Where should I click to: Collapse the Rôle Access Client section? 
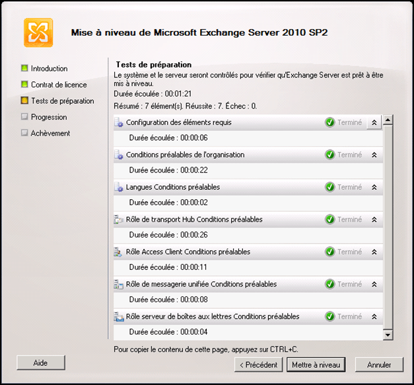click(374, 252)
